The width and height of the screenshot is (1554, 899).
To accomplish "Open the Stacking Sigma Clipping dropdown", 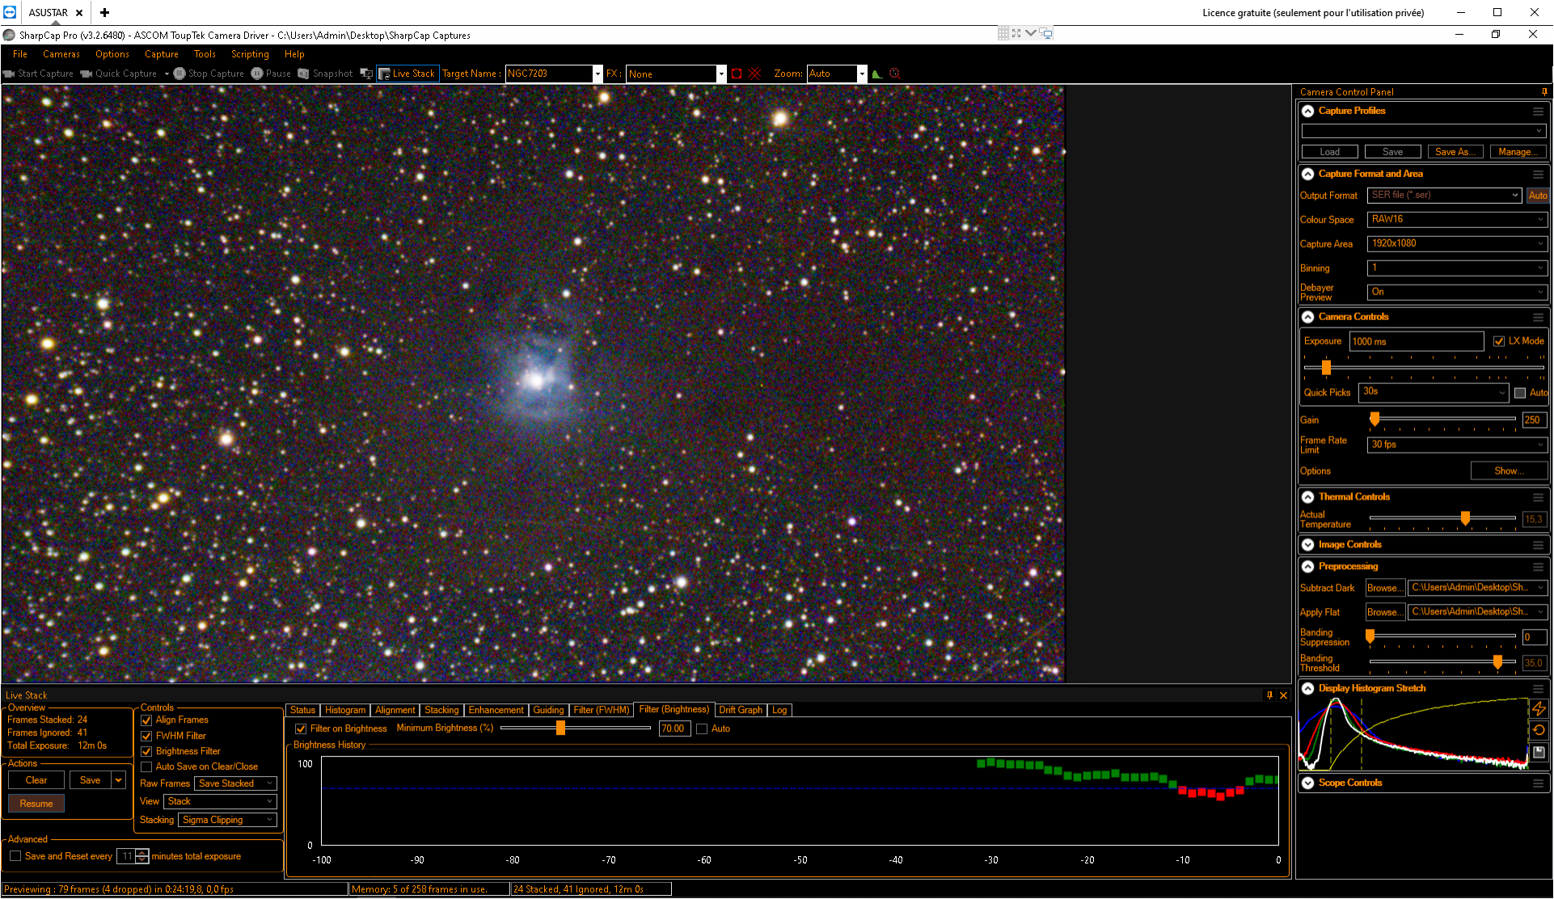I will pos(227,820).
